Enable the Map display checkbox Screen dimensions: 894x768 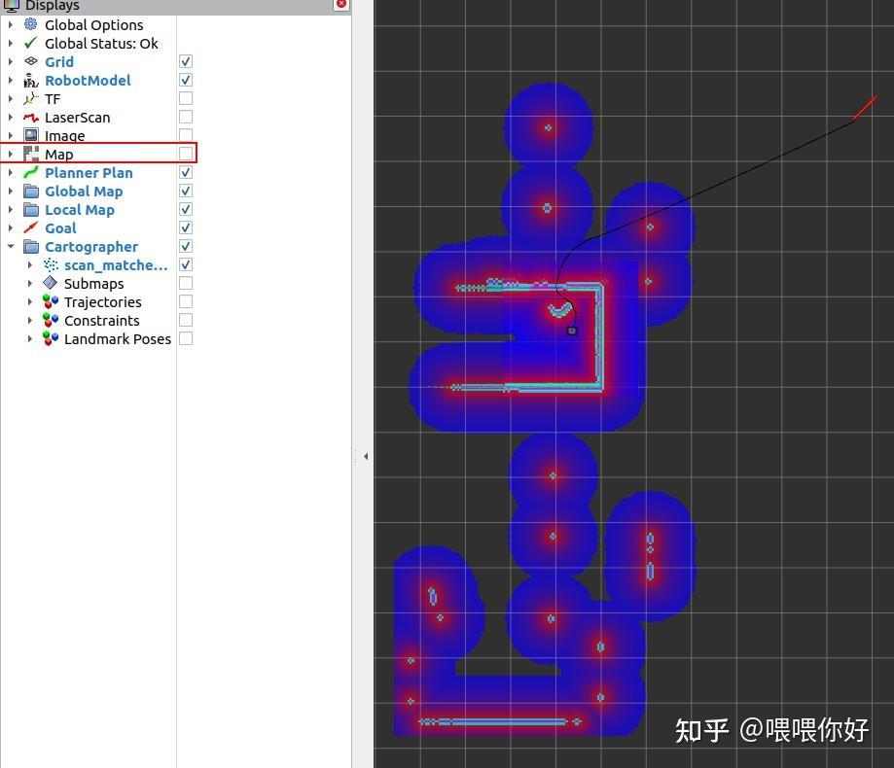pyautogui.click(x=184, y=153)
